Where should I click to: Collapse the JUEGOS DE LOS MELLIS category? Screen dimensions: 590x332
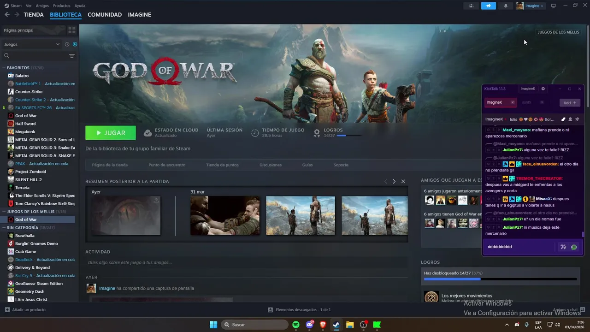[5, 212]
